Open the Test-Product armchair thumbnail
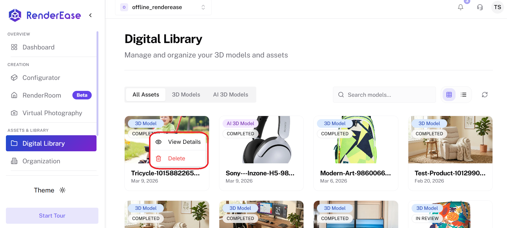This screenshot has width=507, height=228. tap(450, 140)
